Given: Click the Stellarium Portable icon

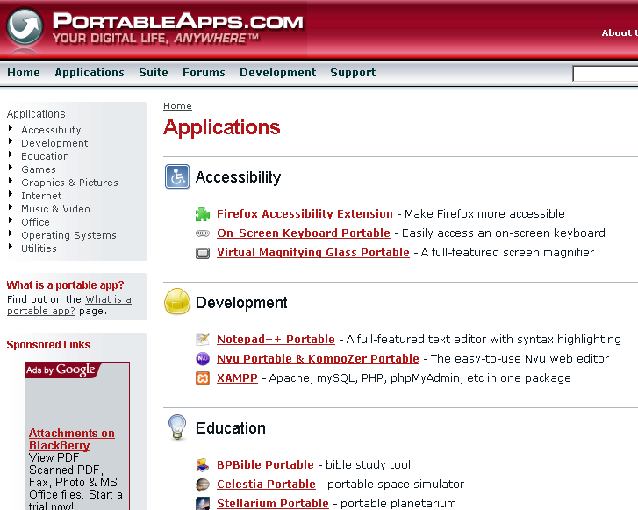Looking at the screenshot, I should pos(203,504).
